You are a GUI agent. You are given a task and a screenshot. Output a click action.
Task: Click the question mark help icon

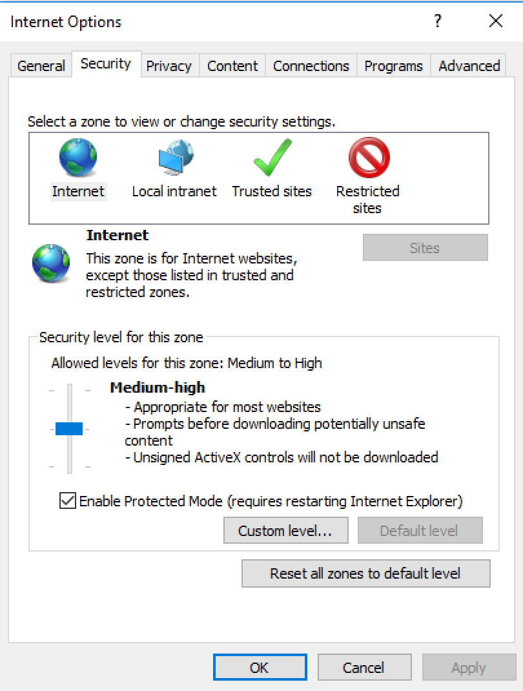(438, 21)
